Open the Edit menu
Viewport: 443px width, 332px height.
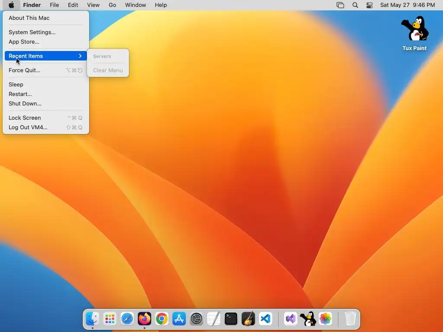73,5
